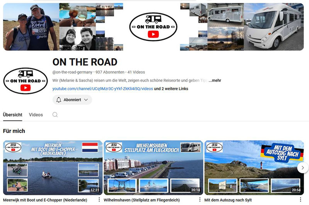Click the next arrow on the video carousel
Screen dimensions: 309x205
click(x=303, y=168)
